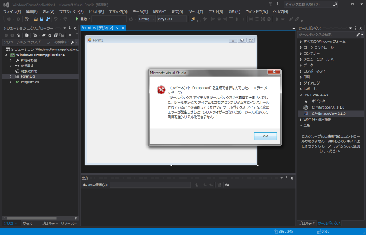The height and width of the screenshot is (235, 366).
Task: Open the Any CPU platform dropdown
Action: pos(185,19)
